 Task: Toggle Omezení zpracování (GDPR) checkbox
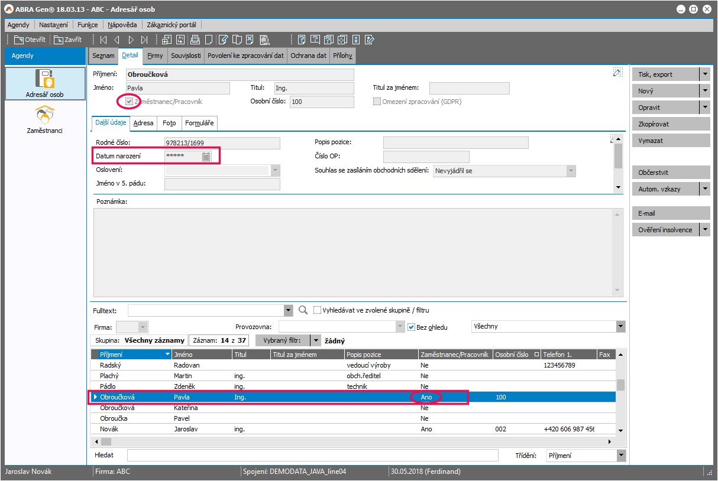coord(377,102)
